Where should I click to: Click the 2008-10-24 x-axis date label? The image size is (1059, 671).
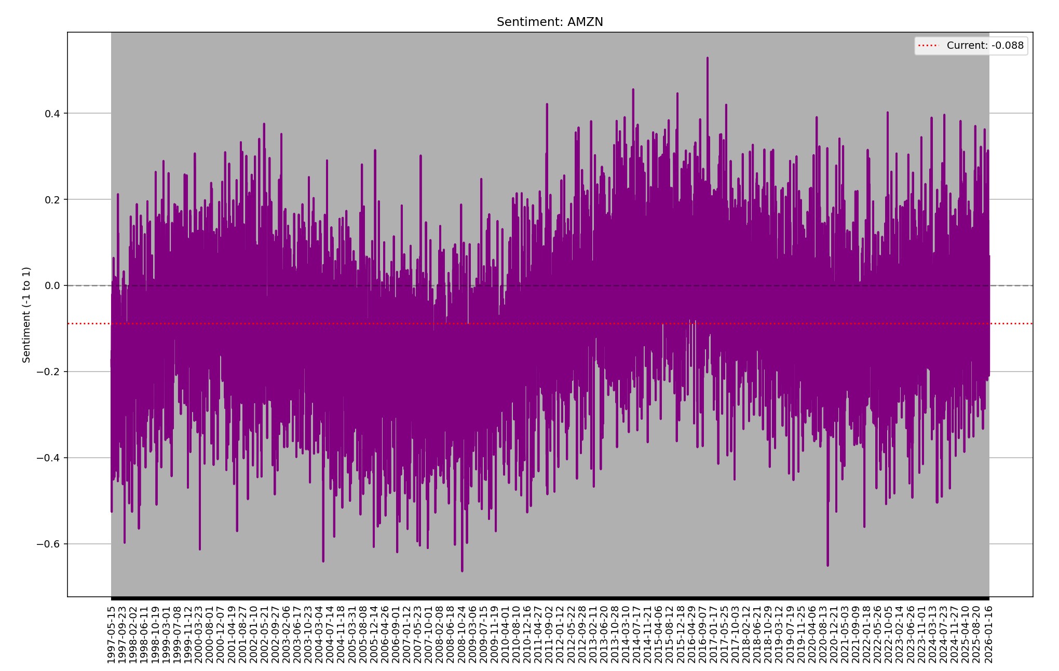tap(462, 634)
